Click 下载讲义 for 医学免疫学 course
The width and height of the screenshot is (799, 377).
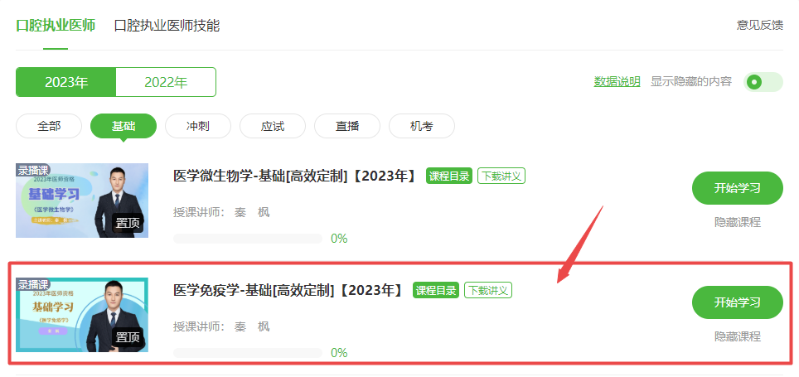488,290
